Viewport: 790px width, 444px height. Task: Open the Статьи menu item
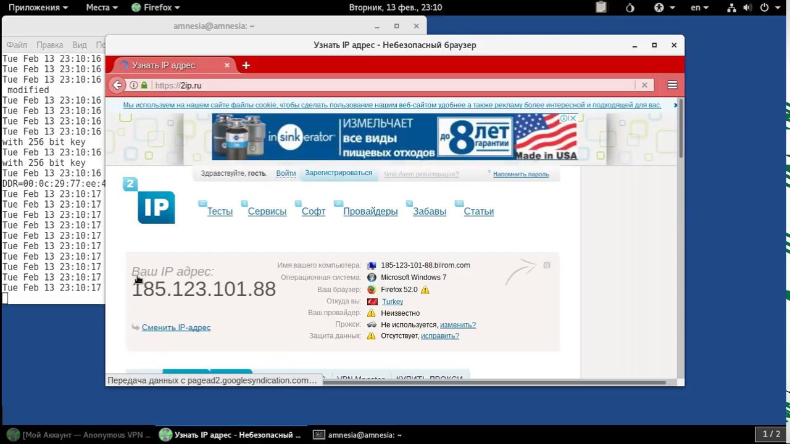(x=479, y=211)
